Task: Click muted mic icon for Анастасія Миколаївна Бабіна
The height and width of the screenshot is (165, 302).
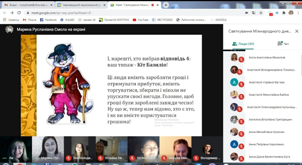Action: [241, 97]
